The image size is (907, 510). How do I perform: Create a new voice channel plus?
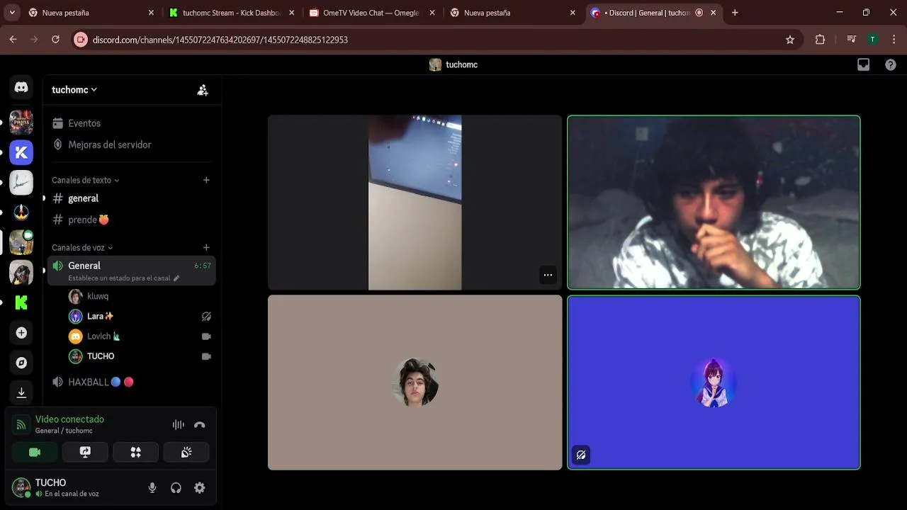click(206, 248)
